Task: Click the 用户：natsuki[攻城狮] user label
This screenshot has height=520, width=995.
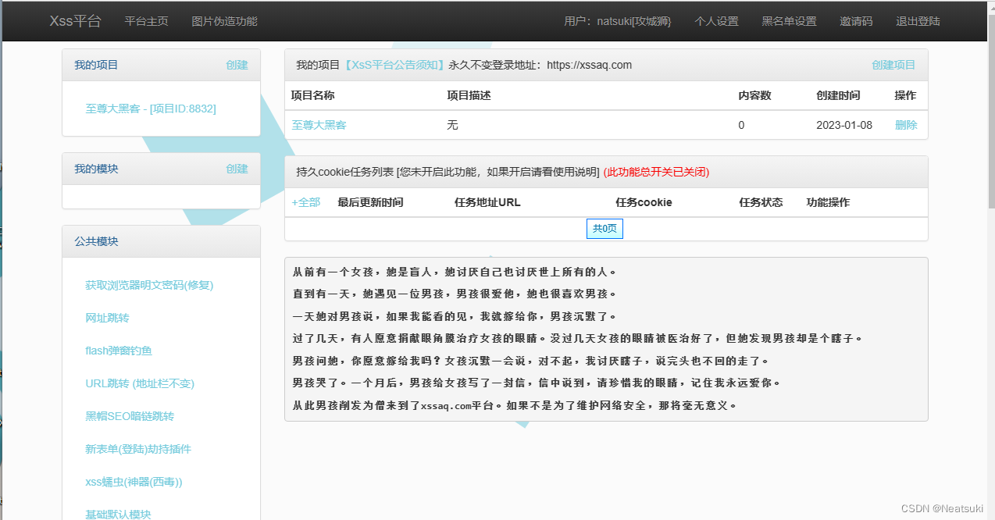Action: 618,21
